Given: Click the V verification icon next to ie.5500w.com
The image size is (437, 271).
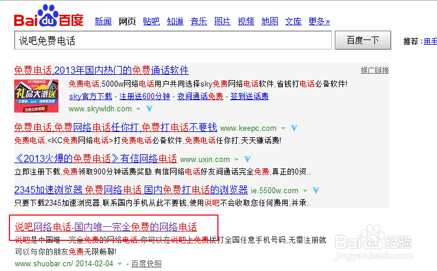Looking at the screenshot, I should click(x=316, y=191).
